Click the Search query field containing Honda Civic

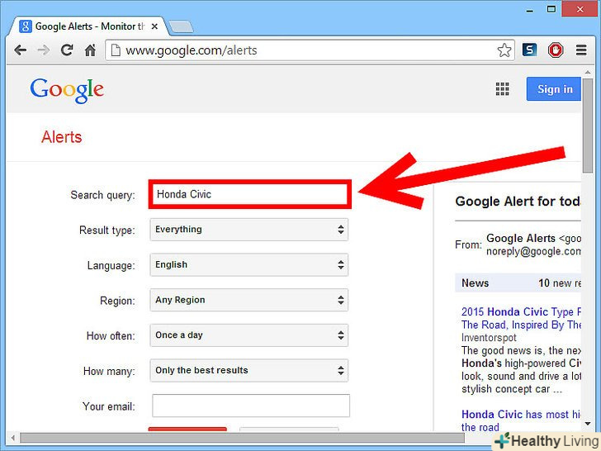point(250,194)
